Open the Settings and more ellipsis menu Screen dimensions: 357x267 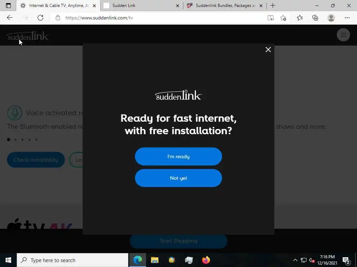(x=347, y=18)
